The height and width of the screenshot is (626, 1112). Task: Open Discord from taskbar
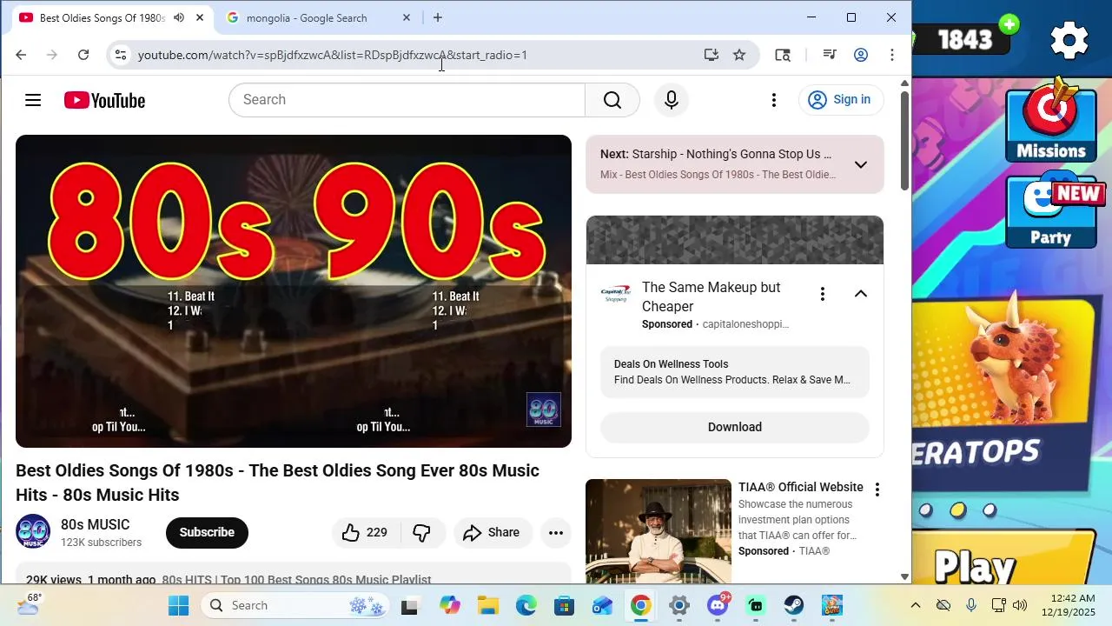pos(718,605)
